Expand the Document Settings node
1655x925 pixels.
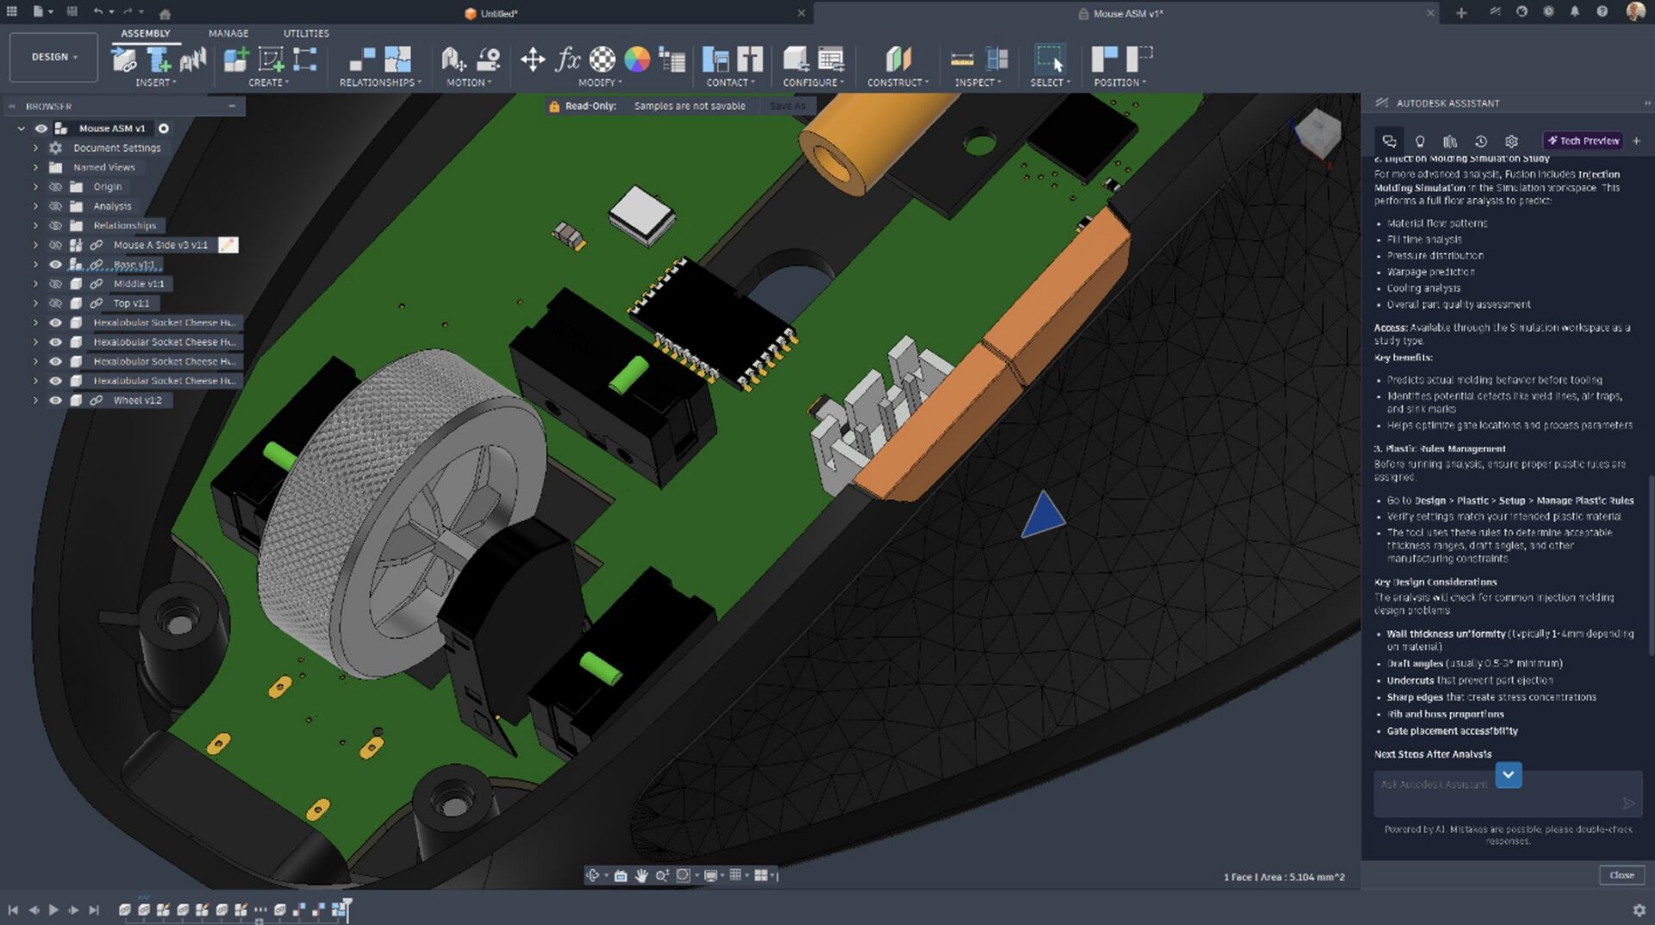click(x=35, y=148)
